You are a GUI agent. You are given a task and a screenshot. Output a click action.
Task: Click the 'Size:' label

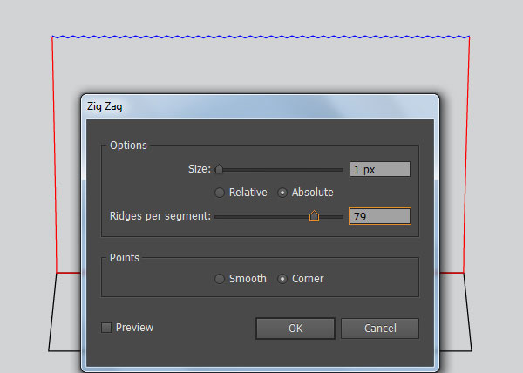(200, 169)
